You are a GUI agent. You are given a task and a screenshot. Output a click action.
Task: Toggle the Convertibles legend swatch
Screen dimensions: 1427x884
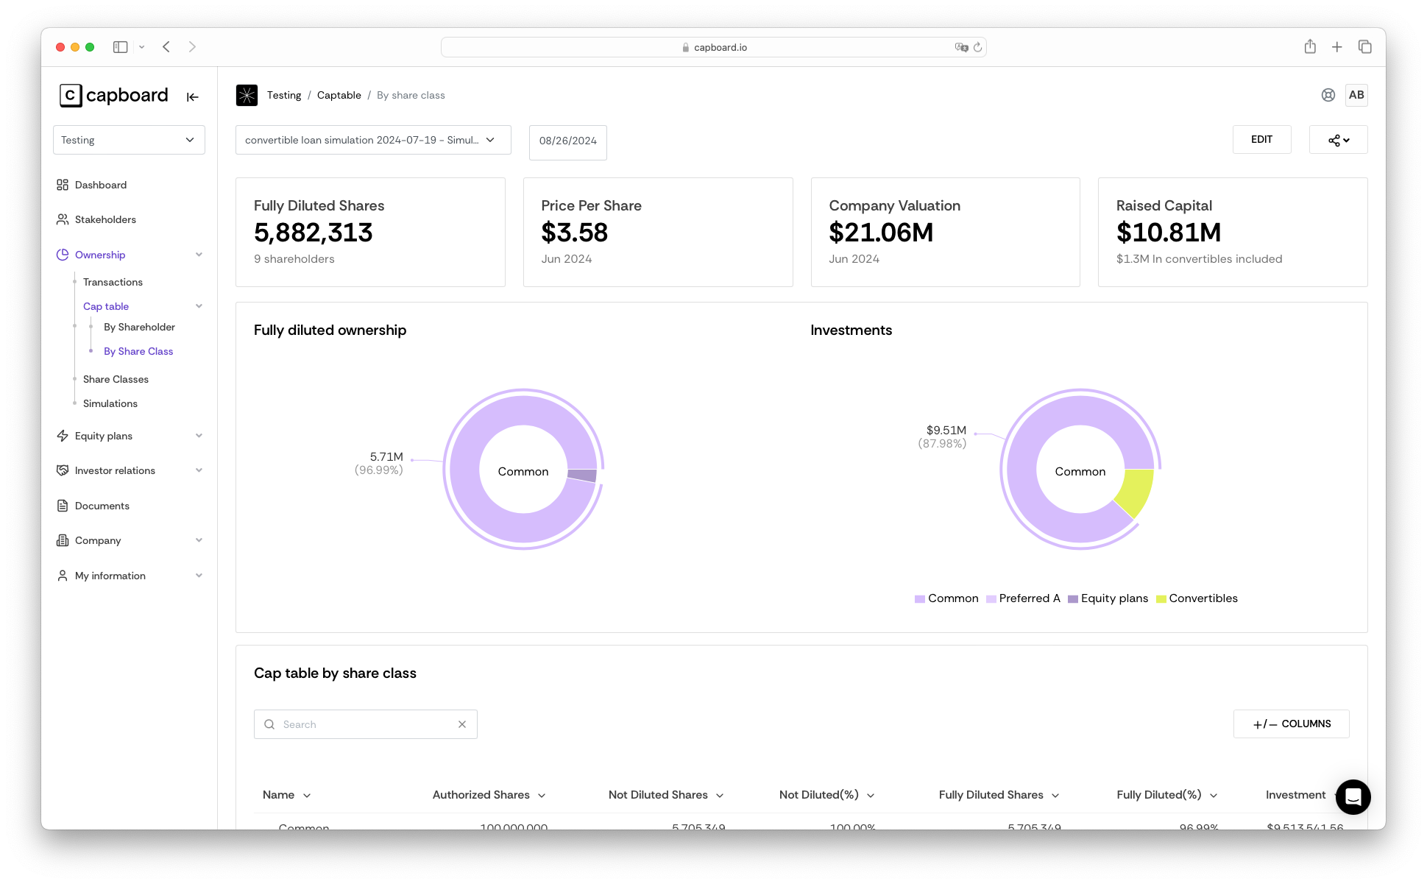click(x=1161, y=598)
